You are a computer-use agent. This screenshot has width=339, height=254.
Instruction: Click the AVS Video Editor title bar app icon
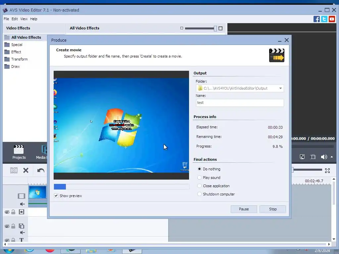[x=5, y=10]
